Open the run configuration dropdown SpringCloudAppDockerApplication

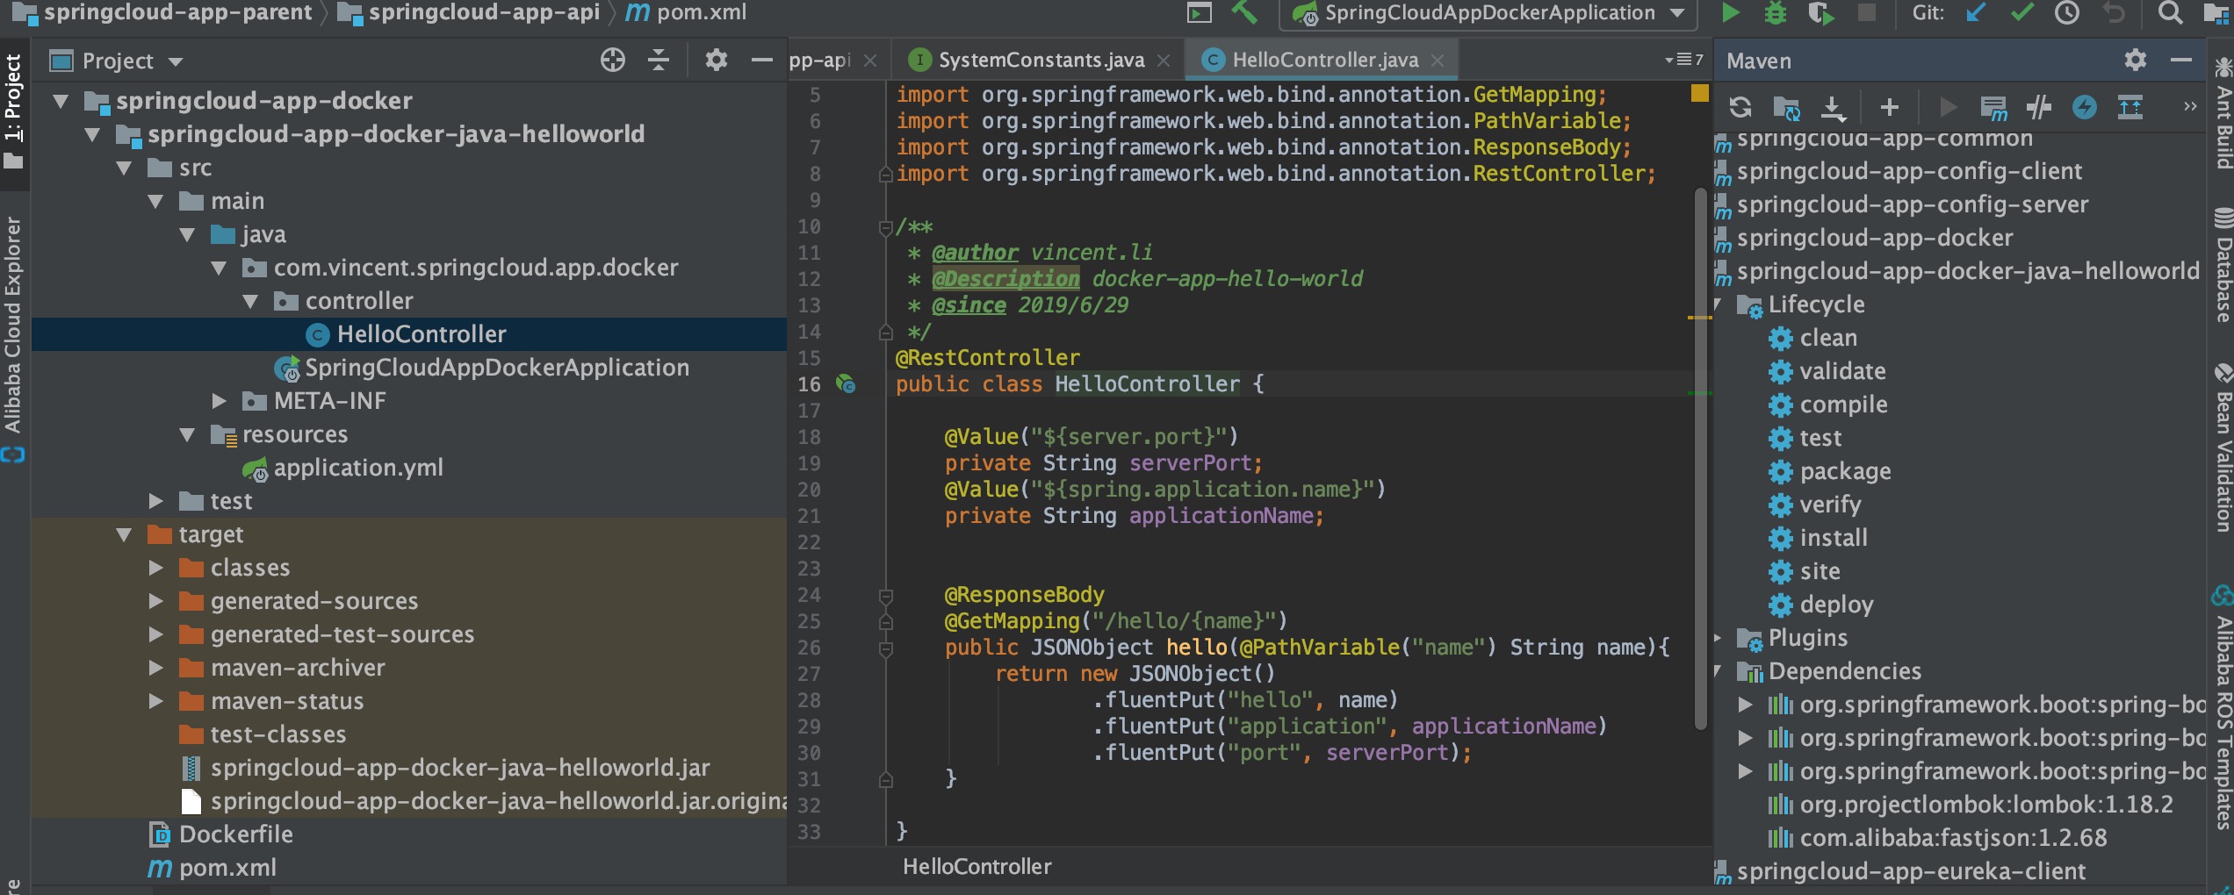(1488, 12)
